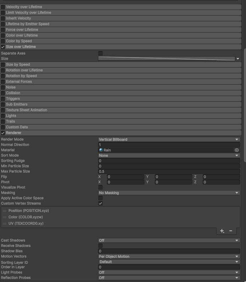Expand the Force over Lifetime module header
Screen dimensions: 246x282
(x=121, y=30)
